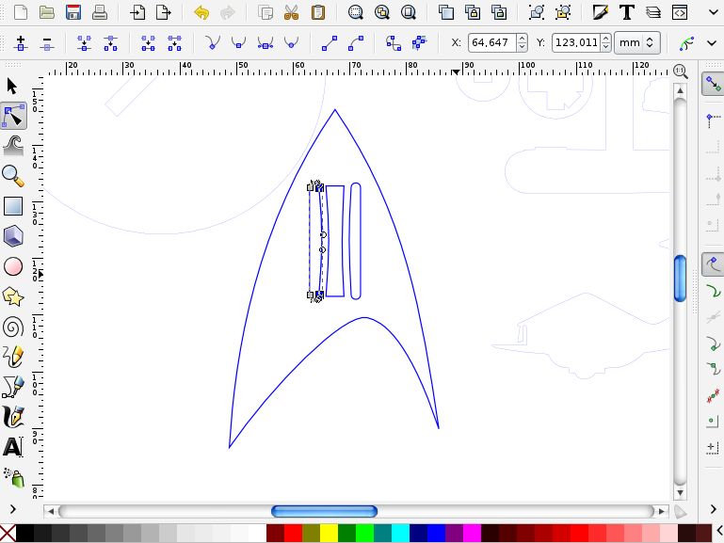The height and width of the screenshot is (543, 724).
Task: Pick yellow color swatch in palette
Action: pos(329,533)
